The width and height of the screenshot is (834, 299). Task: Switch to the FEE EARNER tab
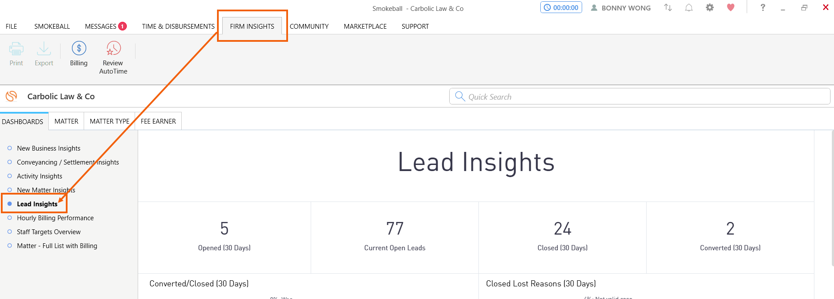[158, 121]
